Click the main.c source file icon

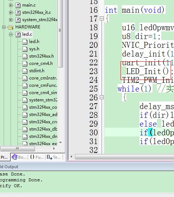(18, 5)
